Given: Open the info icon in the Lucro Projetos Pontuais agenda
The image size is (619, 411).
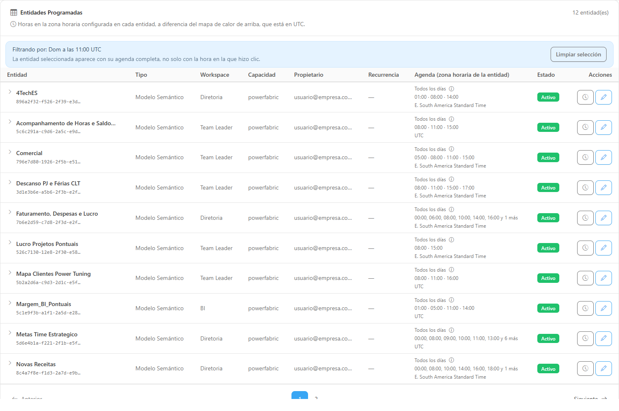Looking at the screenshot, I should tap(452, 240).
